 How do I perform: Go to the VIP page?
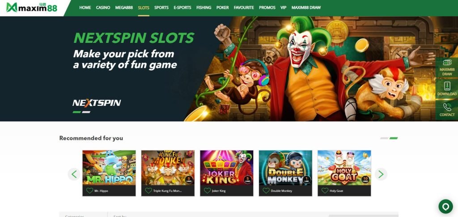[283, 8]
